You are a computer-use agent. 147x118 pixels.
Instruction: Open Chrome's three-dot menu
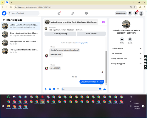(144, 7)
